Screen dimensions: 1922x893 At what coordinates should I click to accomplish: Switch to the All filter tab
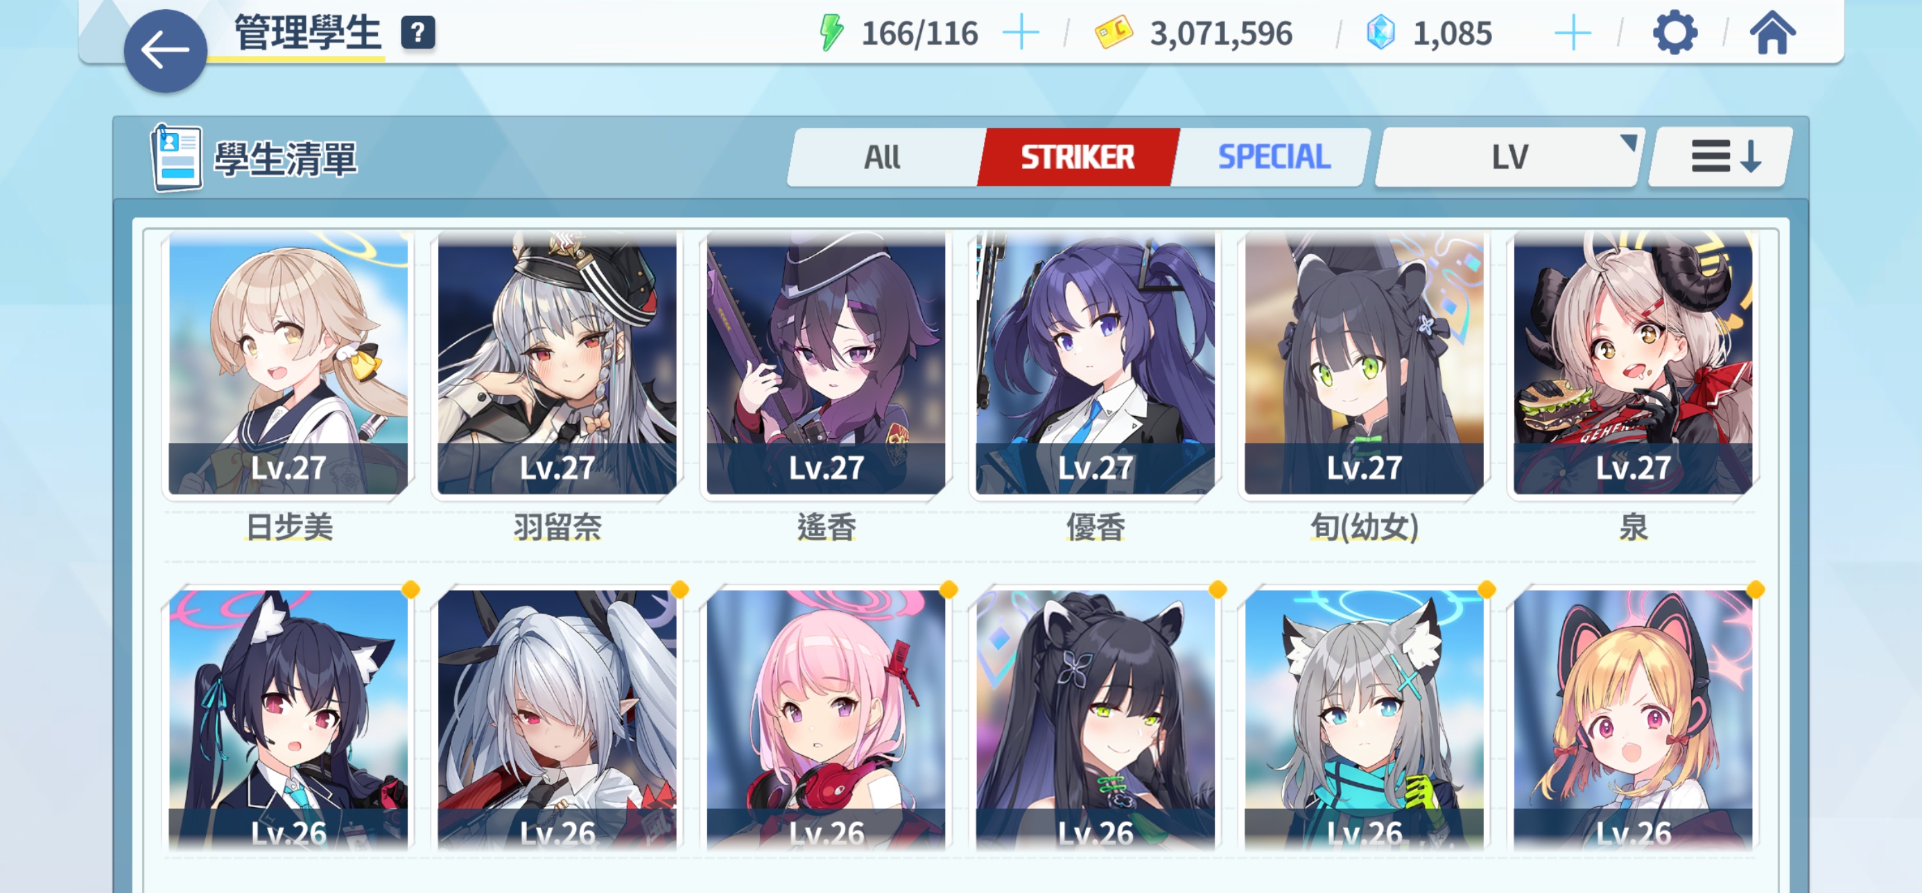pyautogui.click(x=883, y=157)
